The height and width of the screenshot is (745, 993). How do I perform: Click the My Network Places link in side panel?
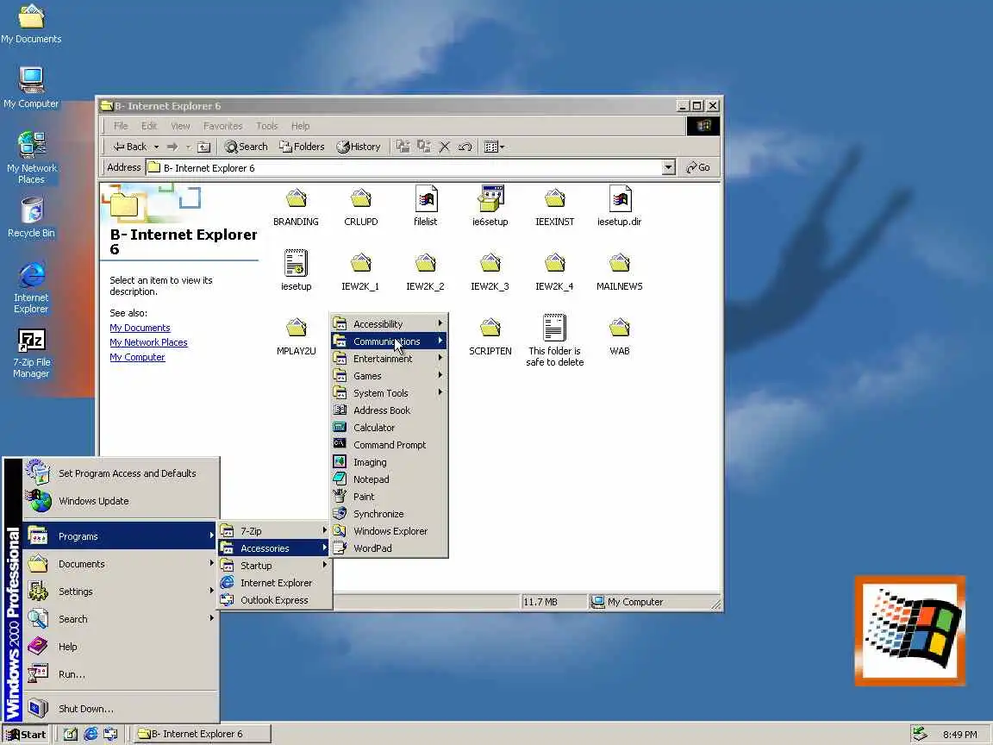point(148,342)
